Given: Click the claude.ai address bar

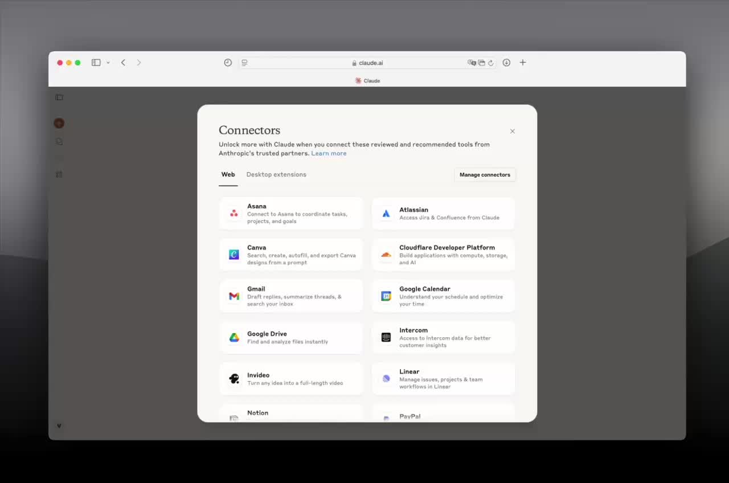Looking at the screenshot, I should pyautogui.click(x=367, y=63).
